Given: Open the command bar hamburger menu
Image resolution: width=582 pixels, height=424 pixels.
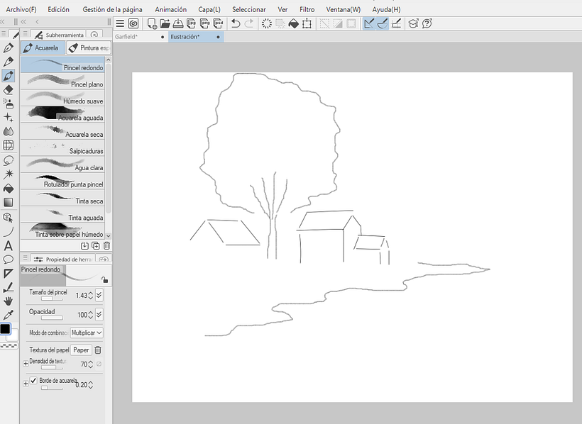Looking at the screenshot, I should (x=120, y=23).
